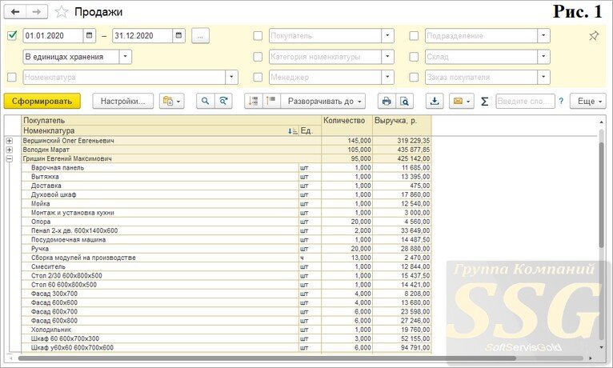The image size is (613, 368).
Task: Open the Подразделение field dropdown arrow
Action: coord(543,35)
